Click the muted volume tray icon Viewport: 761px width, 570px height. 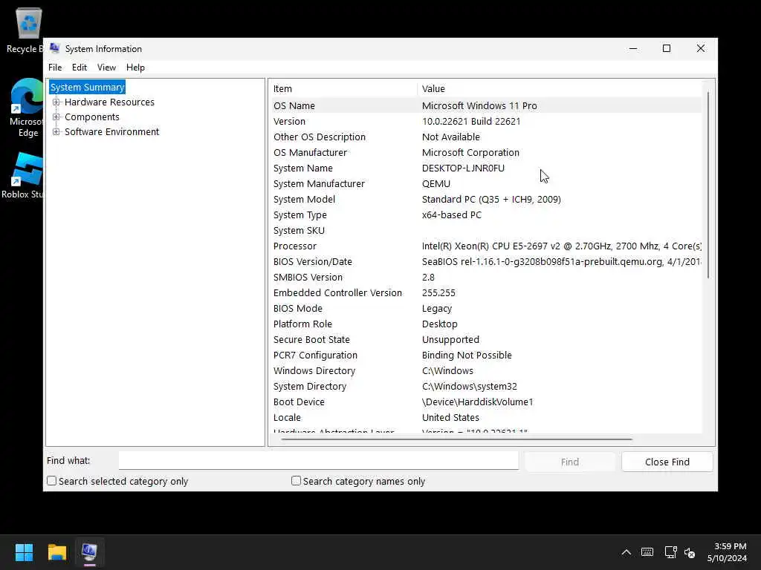click(690, 552)
